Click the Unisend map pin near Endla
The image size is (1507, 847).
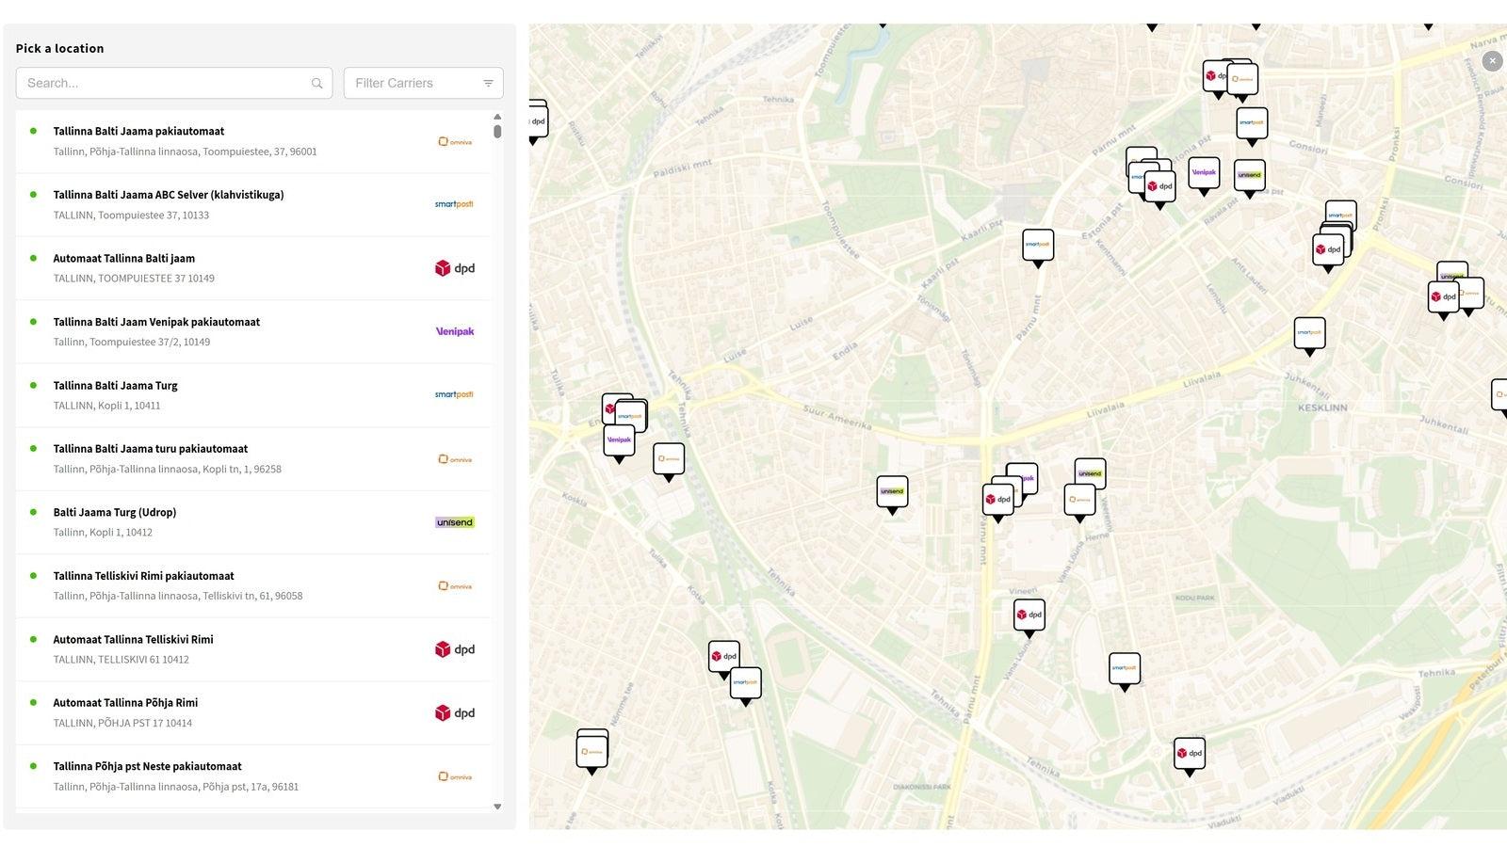tap(892, 492)
